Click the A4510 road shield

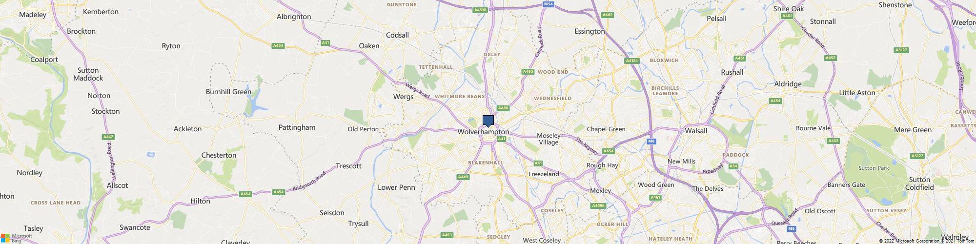pos(480,10)
